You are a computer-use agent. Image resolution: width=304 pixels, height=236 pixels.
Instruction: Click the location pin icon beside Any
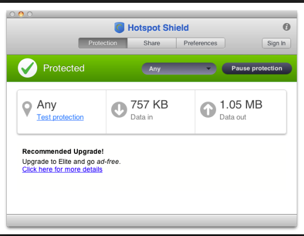[x=27, y=109]
